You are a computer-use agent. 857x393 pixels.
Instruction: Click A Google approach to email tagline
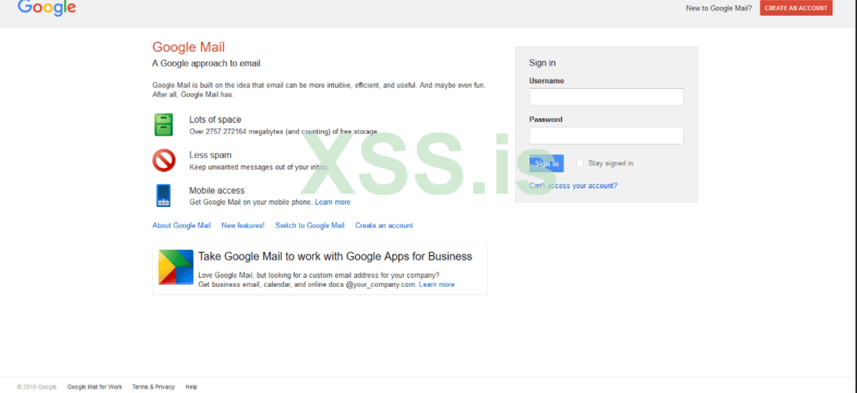click(208, 63)
